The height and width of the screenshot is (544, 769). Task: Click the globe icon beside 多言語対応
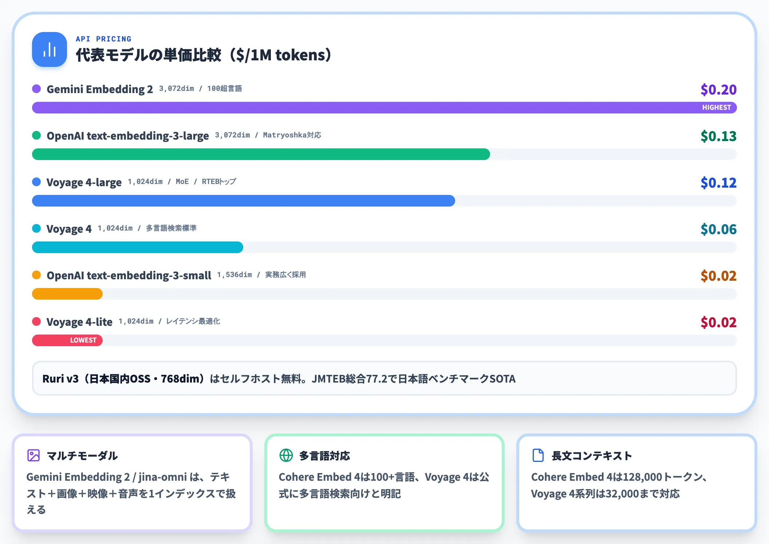click(286, 455)
